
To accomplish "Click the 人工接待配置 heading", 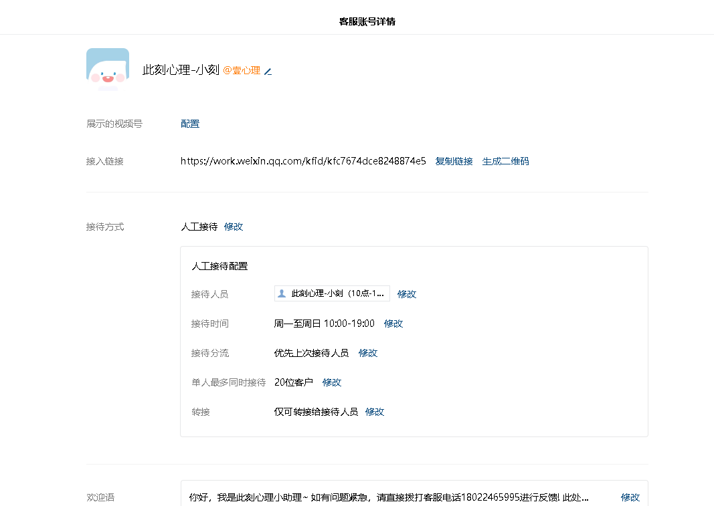I will pos(219,266).
